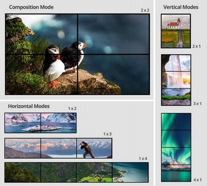Screen dimensions: 207x186
Task: Pick the 3x1 waterfall vertical image
Action: click(176, 80)
